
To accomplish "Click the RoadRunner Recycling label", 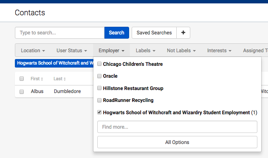I will [128, 100].
